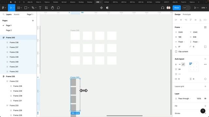The width and height of the screenshot is (209, 117).
Task: Switch to the Layers tab
Action: 9,14
